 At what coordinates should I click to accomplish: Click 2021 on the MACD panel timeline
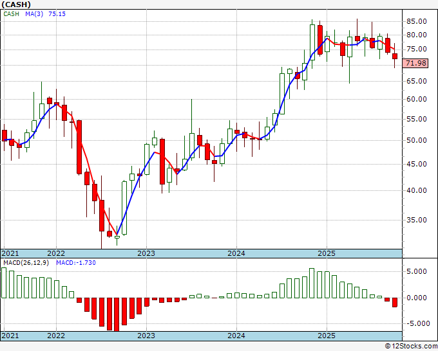click(10, 336)
